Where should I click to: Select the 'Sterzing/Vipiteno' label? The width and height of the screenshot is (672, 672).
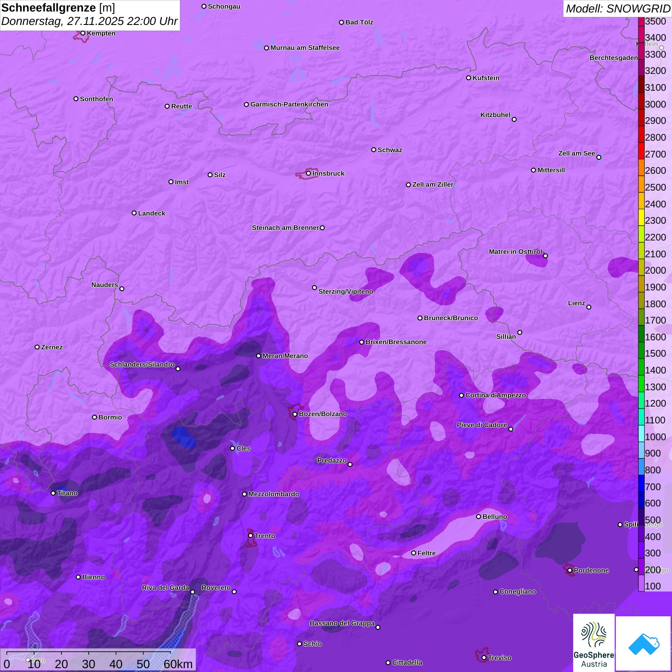(346, 291)
